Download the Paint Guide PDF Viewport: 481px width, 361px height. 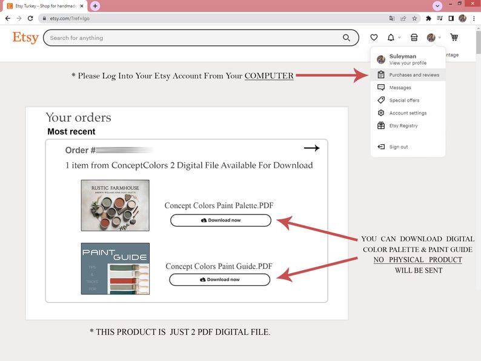[220, 279]
